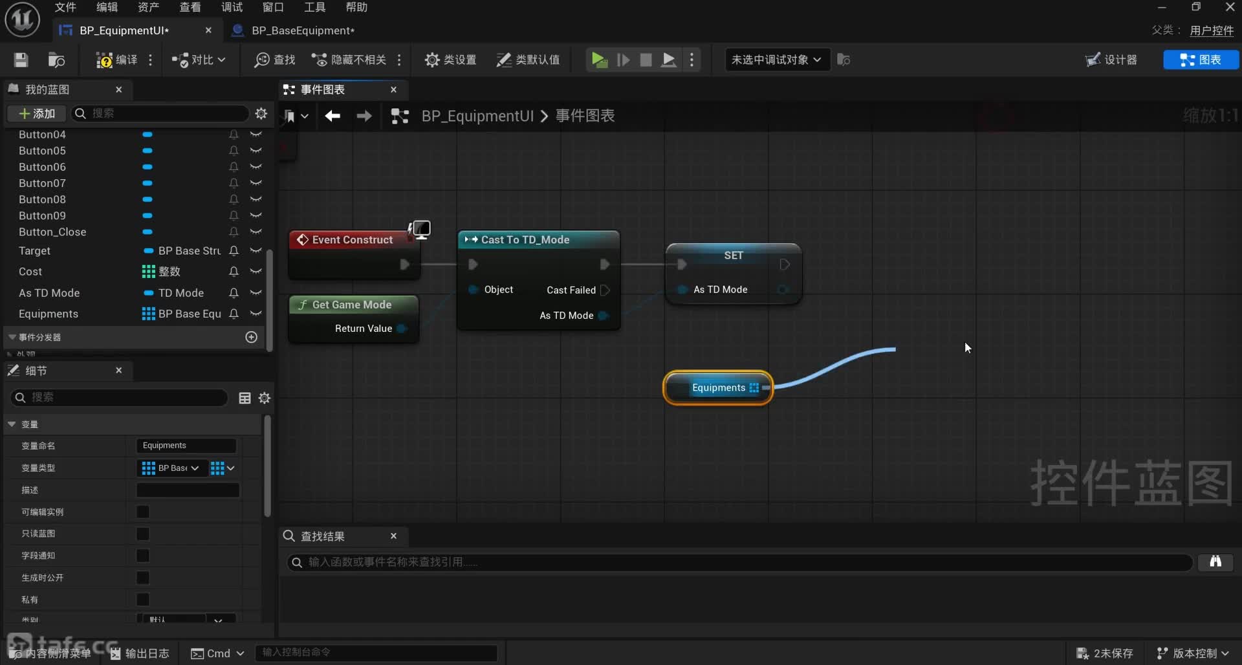Navigate back with the left arrow
Image resolution: width=1242 pixels, height=665 pixels.
pos(332,116)
